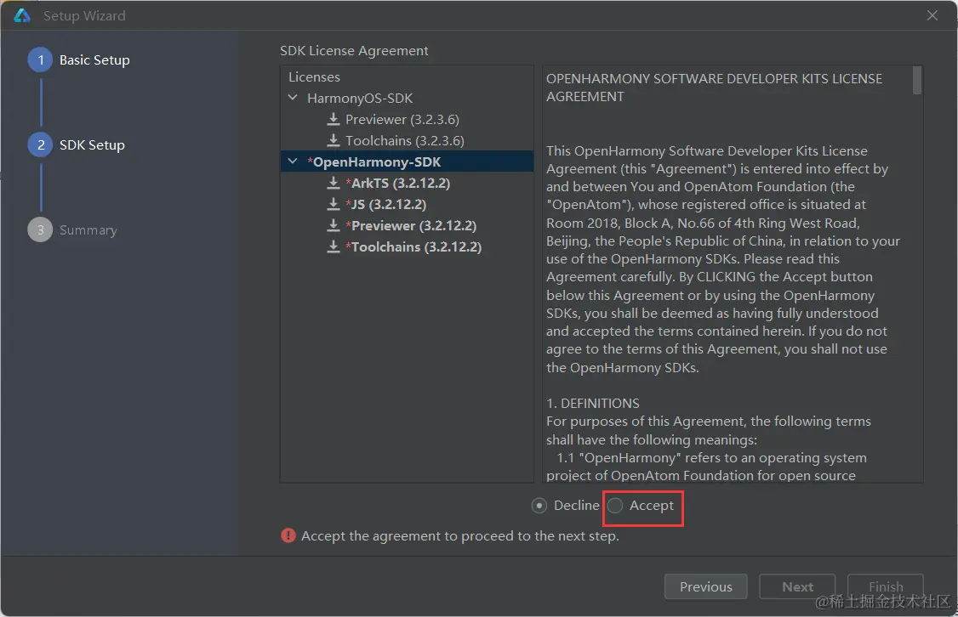Select the *OpenHarmony-SDK license entry

(374, 161)
